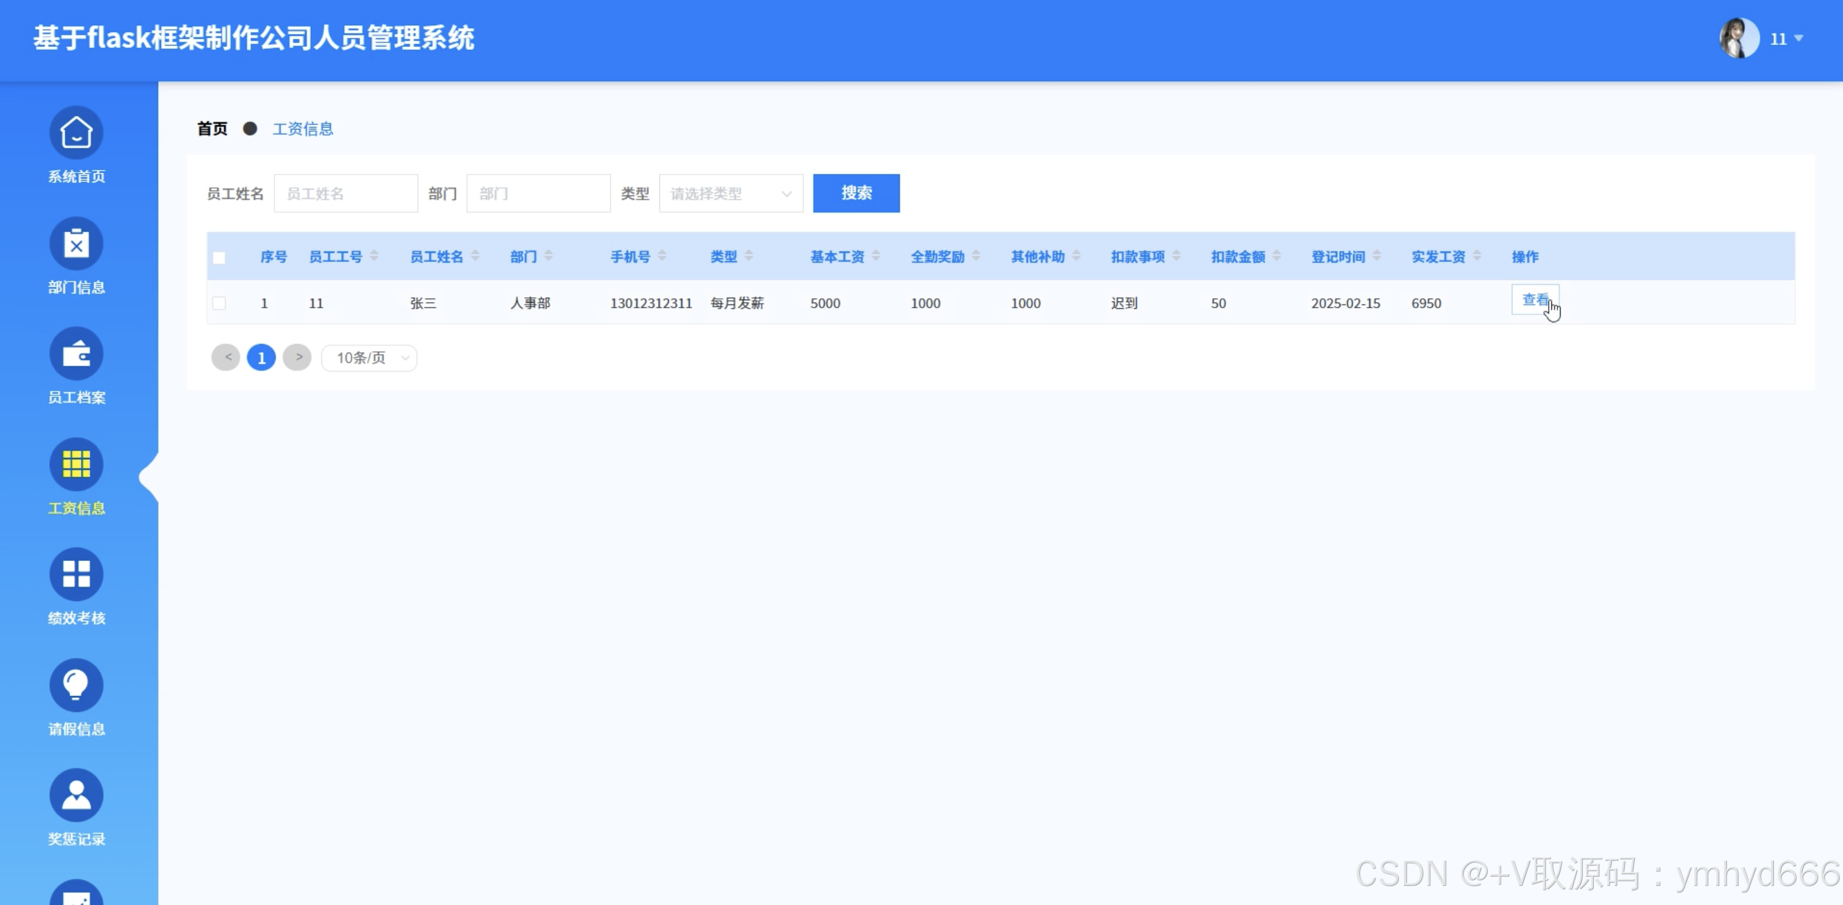Focus the 员工姓名 search input field

345,194
